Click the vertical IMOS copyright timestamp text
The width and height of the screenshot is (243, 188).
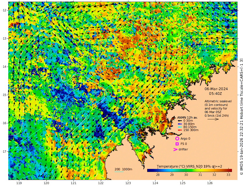tap(241, 117)
